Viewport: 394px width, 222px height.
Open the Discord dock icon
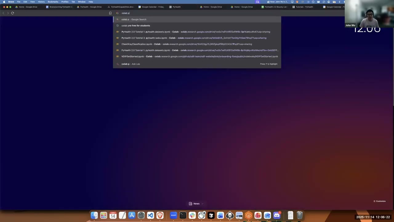click(277, 215)
